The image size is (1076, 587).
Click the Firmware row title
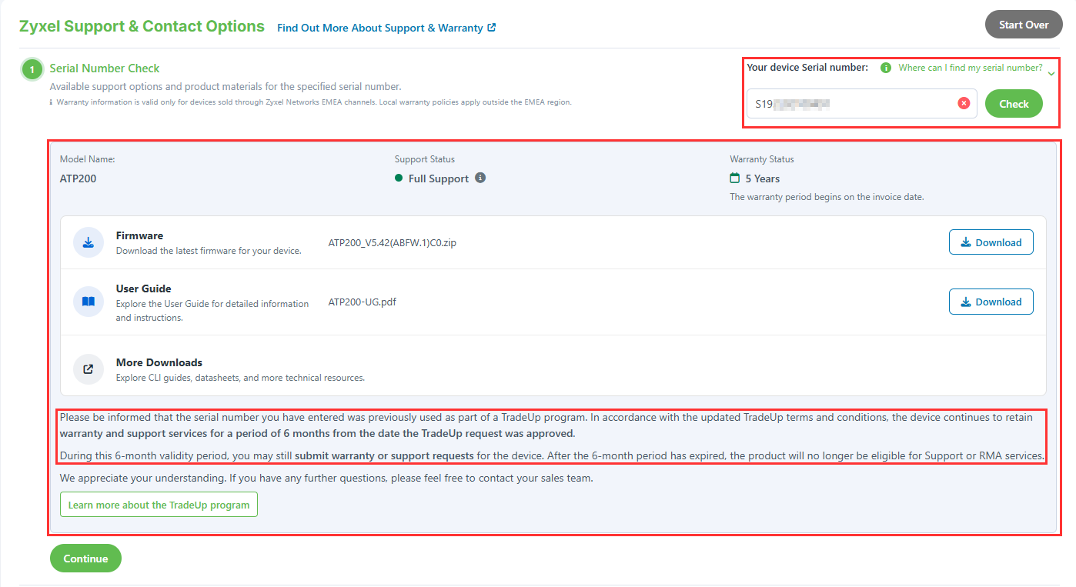click(x=139, y=235)
